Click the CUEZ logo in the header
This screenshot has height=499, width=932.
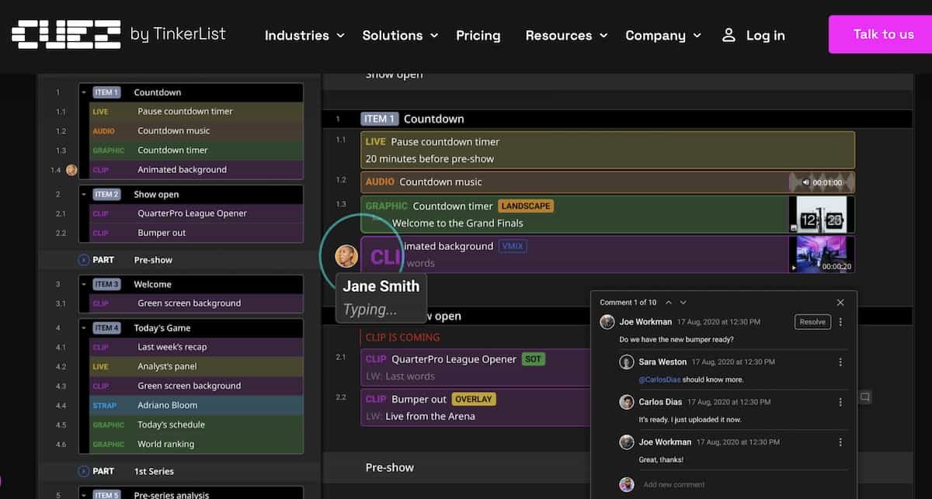coord(66,35)
